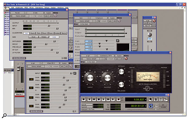Bypass the bombfactory BF76 plug-in
This screenshot has width=190, height=120.
click(x=119, y=56)
